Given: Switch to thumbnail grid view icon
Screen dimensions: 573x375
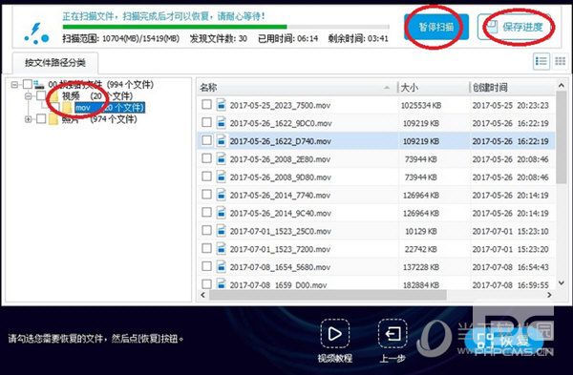Looking at the screenshot, I should [x=560, y=61].
